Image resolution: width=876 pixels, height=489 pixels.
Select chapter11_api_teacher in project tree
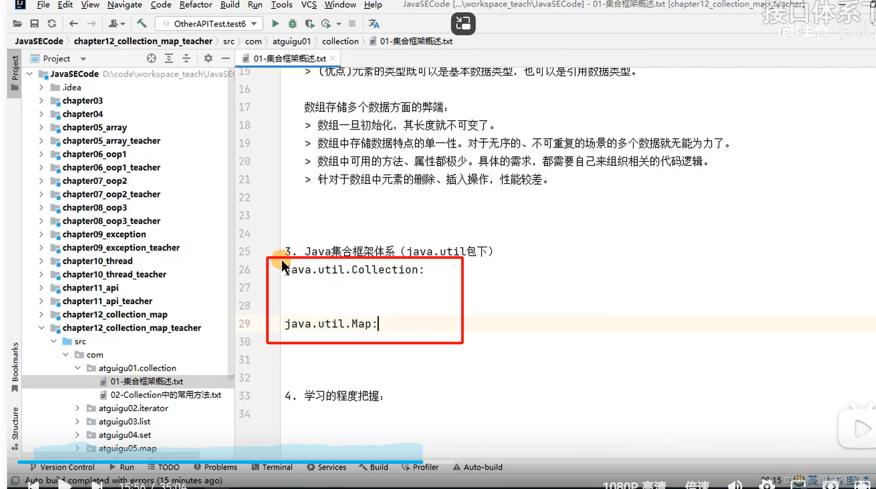point(107,301)
